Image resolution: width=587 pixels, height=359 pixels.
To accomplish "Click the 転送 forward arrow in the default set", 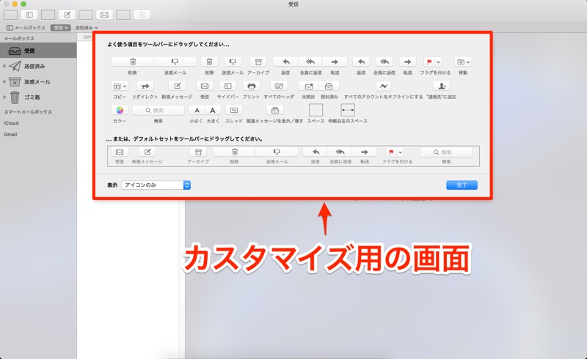I will 364,152.
